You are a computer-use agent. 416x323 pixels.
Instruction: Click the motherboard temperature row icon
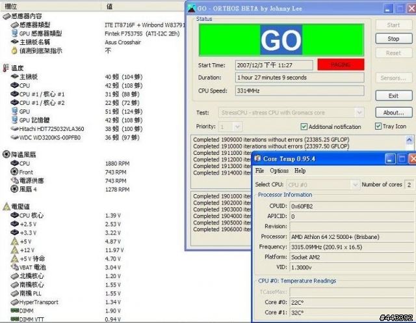point(14,77)
